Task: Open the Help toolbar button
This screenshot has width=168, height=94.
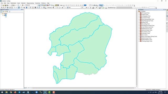Action: [x=61, y=5]
